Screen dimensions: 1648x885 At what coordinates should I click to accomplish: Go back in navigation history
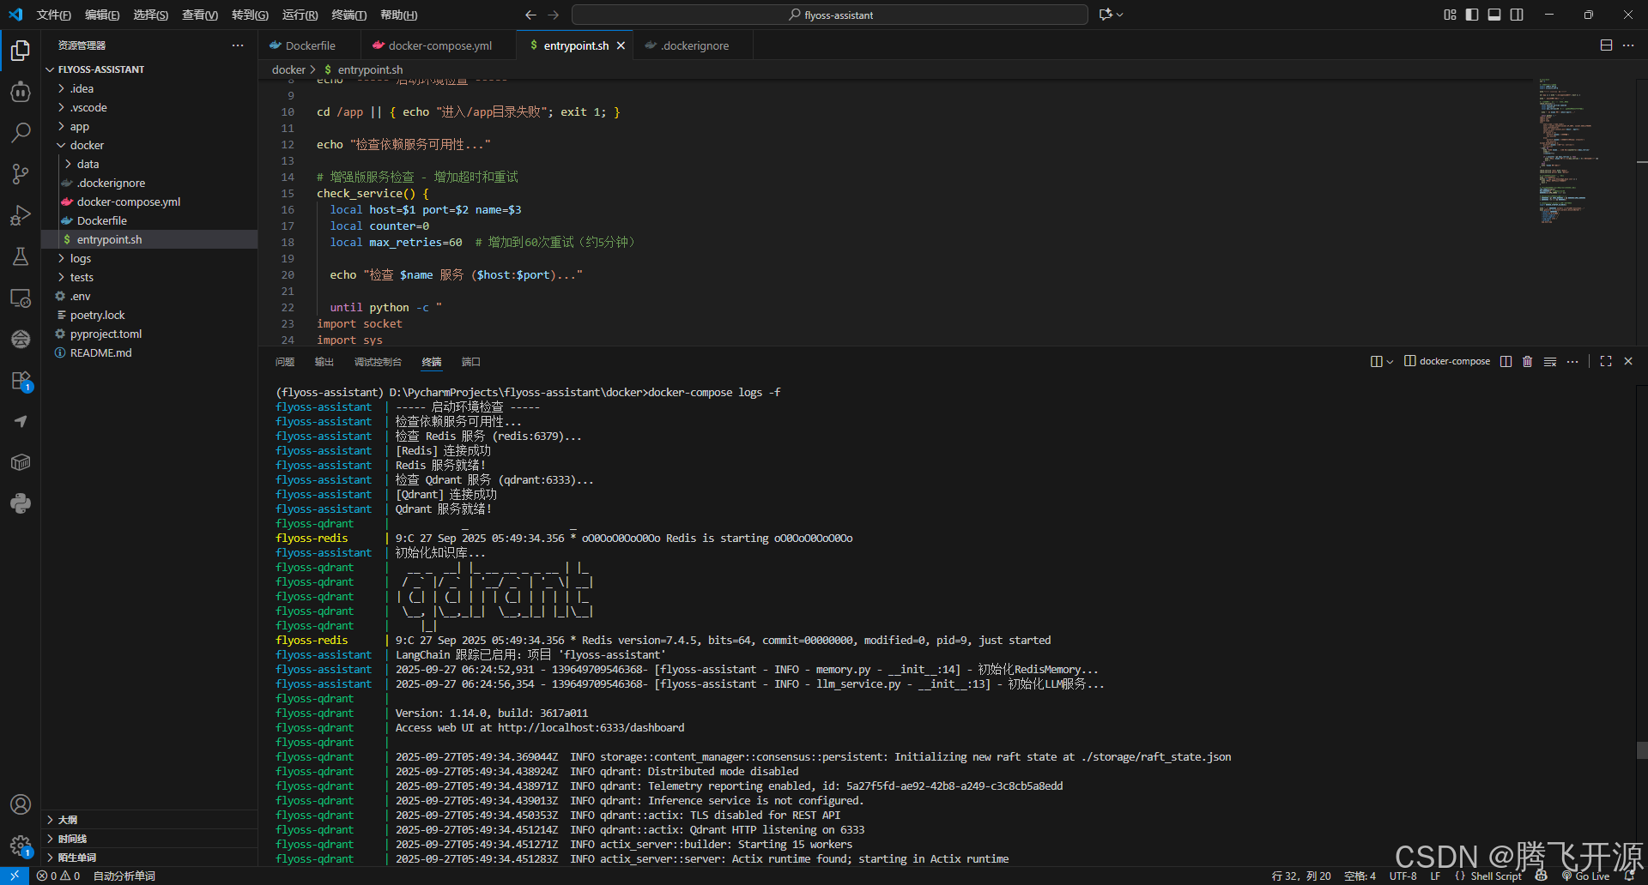530,15
